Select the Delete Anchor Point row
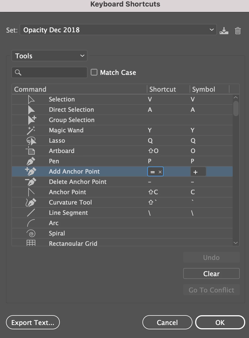 [x=78, y=182]
